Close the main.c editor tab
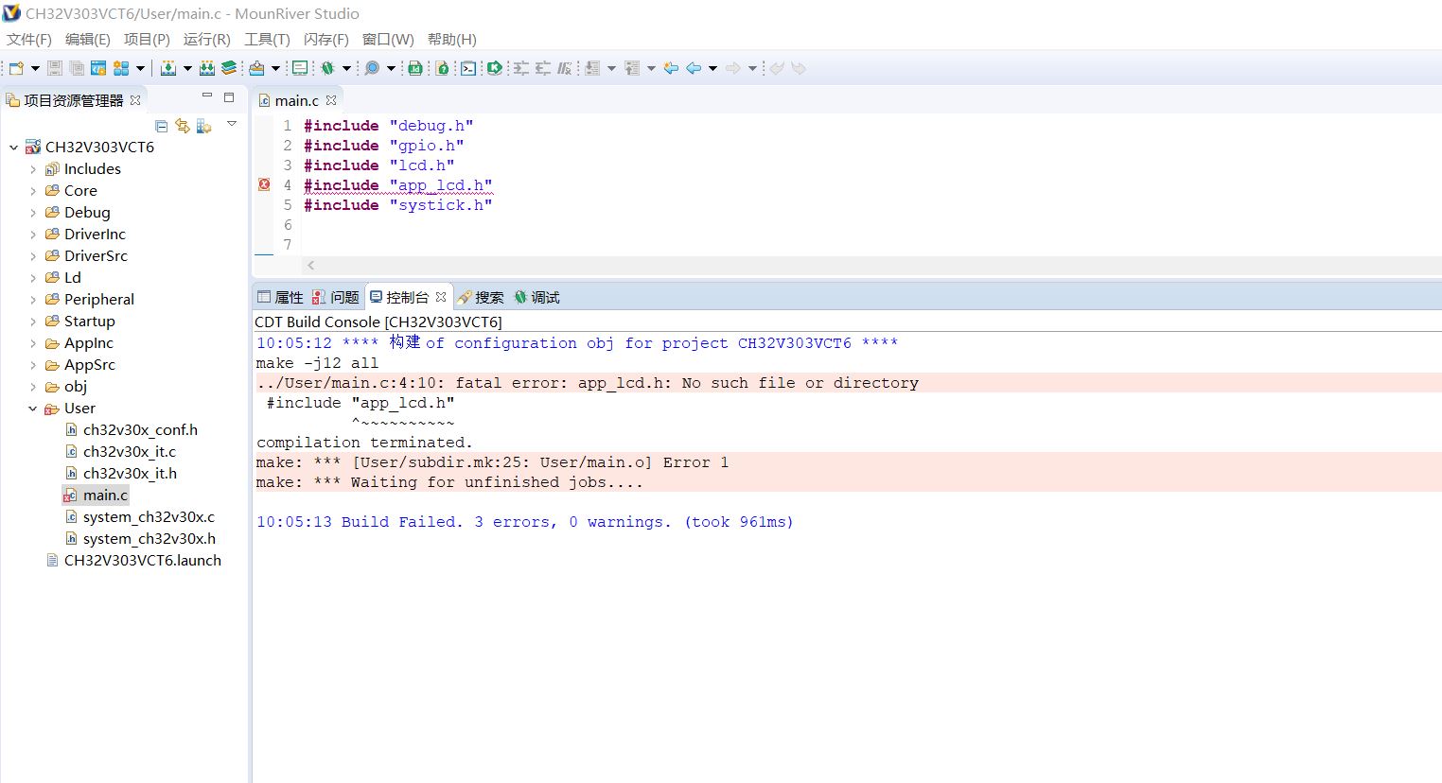The width and height of the screenshot is (1442, 783). (x=331, y=100)
